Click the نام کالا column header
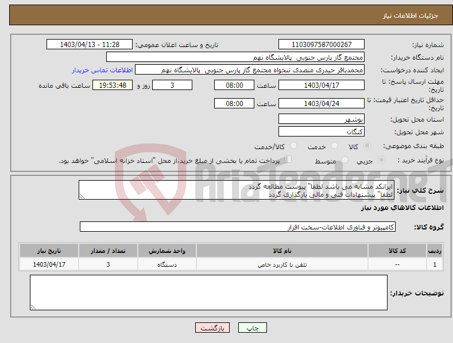 (282, 251)
